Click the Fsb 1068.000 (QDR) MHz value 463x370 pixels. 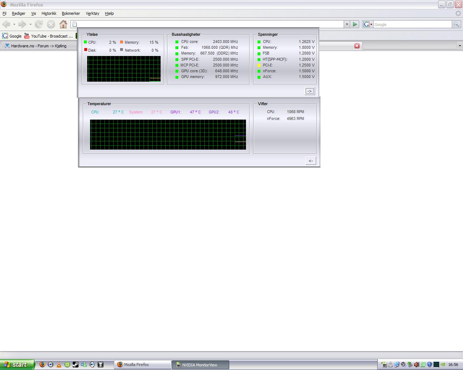tap(220, 47)
